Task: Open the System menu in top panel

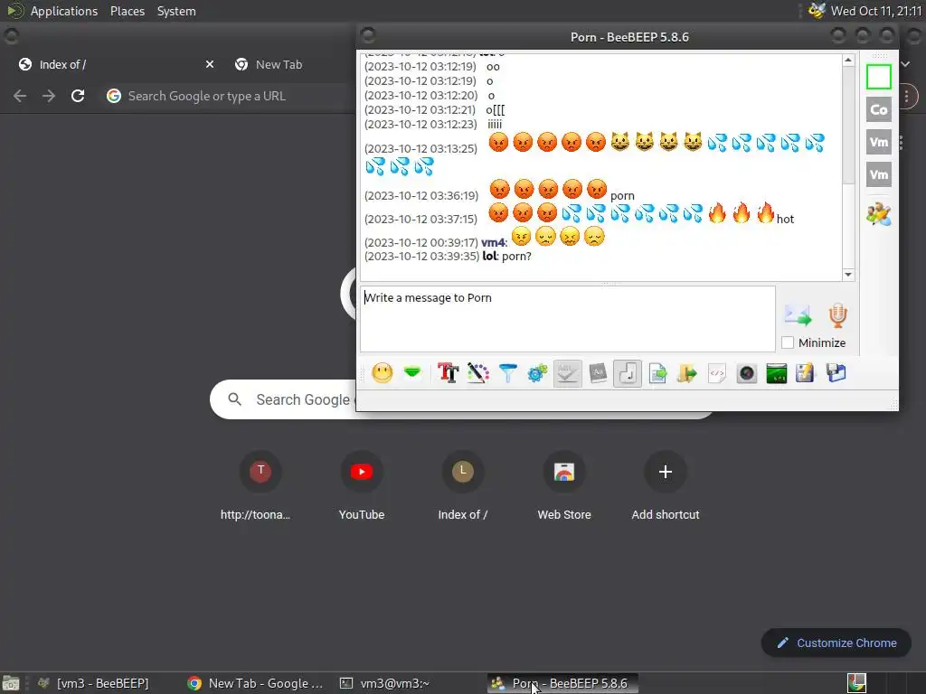Action: [x=176, y=11]
